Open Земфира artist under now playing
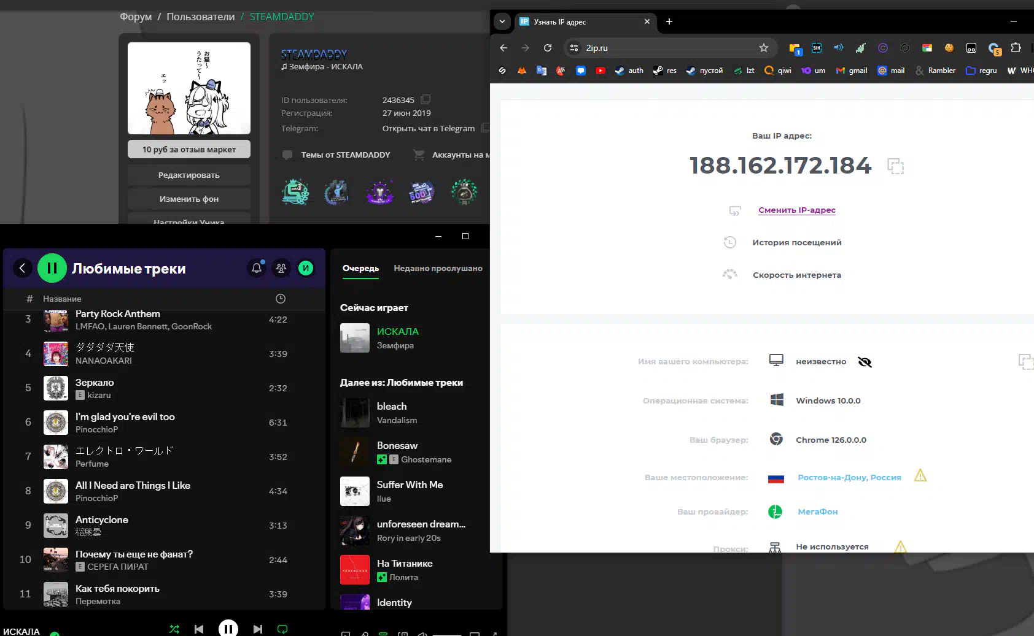The image size is (1034, 636). point(395,345)
